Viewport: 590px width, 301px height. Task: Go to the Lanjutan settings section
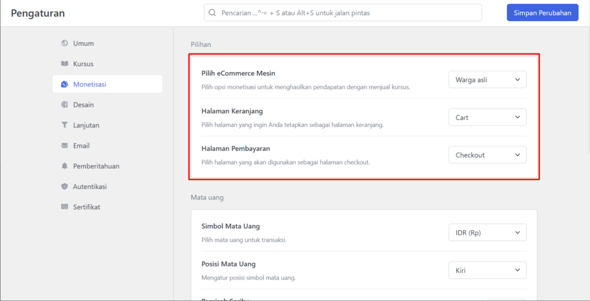click(x=86, y=125)
